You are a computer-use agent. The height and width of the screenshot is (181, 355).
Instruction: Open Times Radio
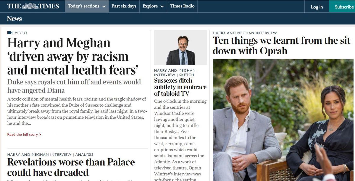point(182,6)
